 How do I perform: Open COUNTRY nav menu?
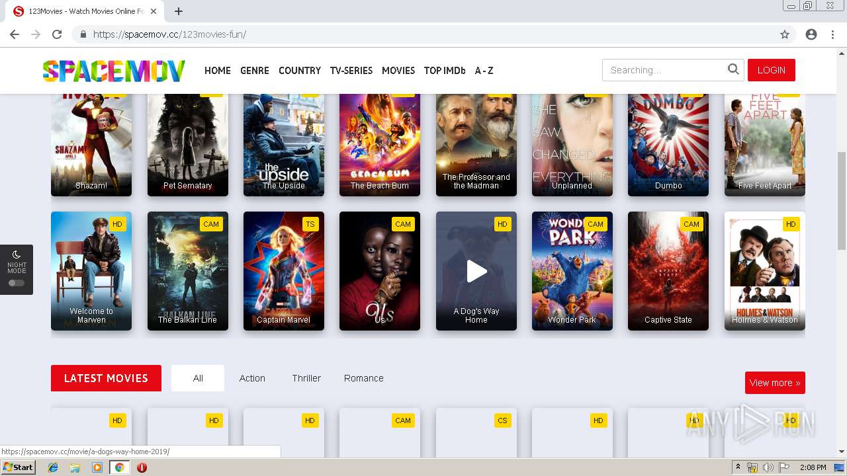pos(300,70)
